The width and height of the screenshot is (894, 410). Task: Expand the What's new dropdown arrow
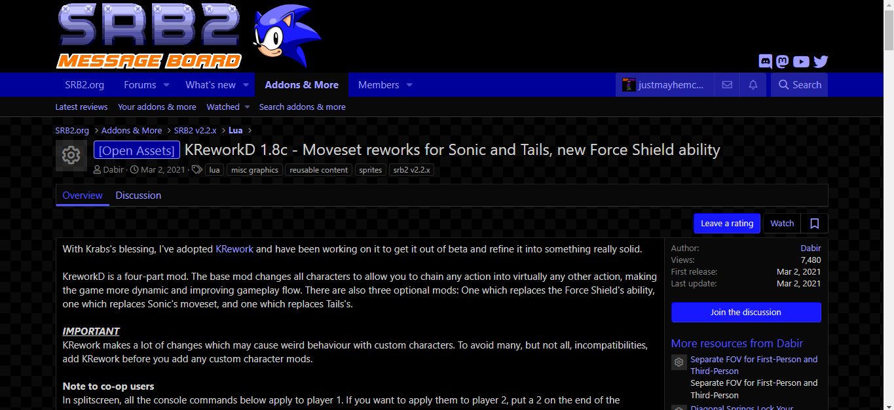(246, 85)
